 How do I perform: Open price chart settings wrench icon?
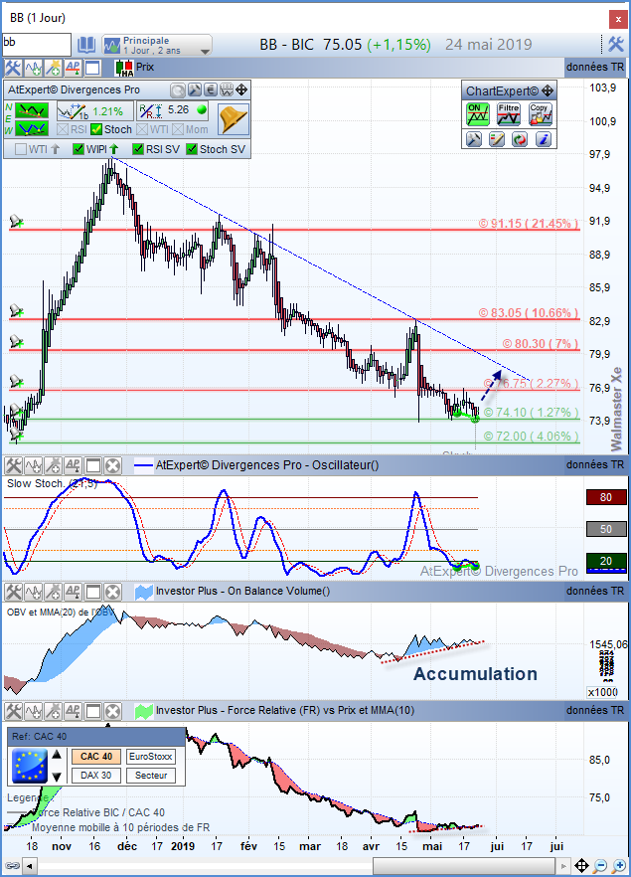12,68
